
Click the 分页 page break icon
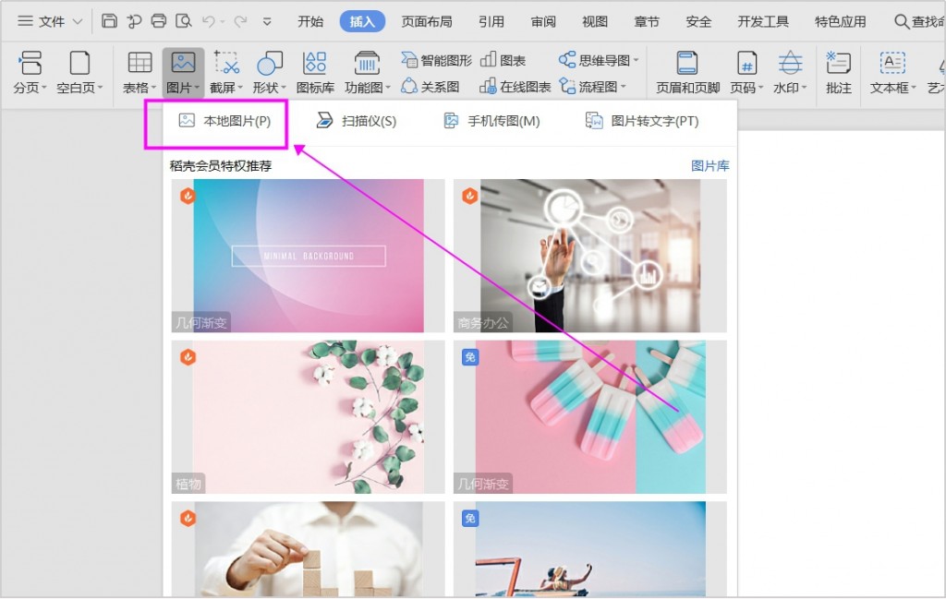coord(30,63)
